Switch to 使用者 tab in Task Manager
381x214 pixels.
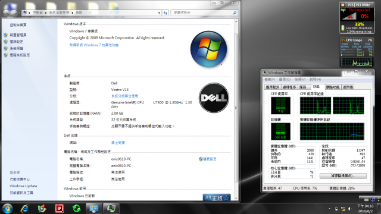[x=348, y=87]
